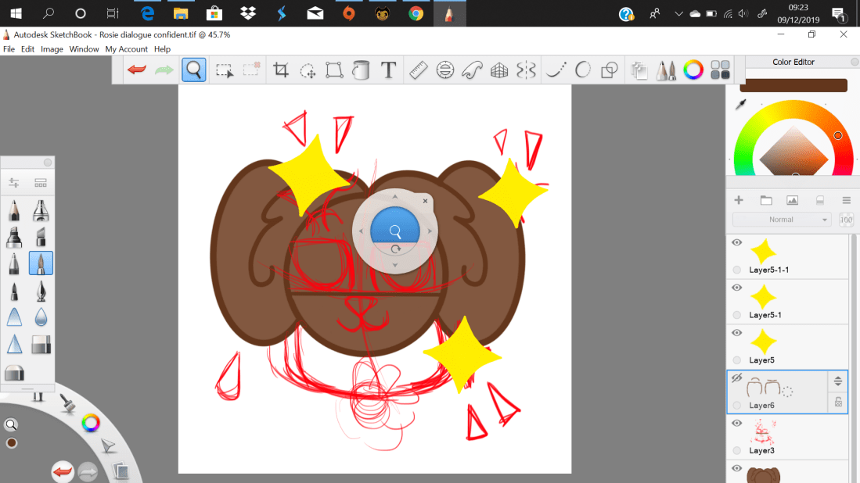Open the Image menu
The width and height of the screenshot is (860, 483).
[x=52, y=49]
